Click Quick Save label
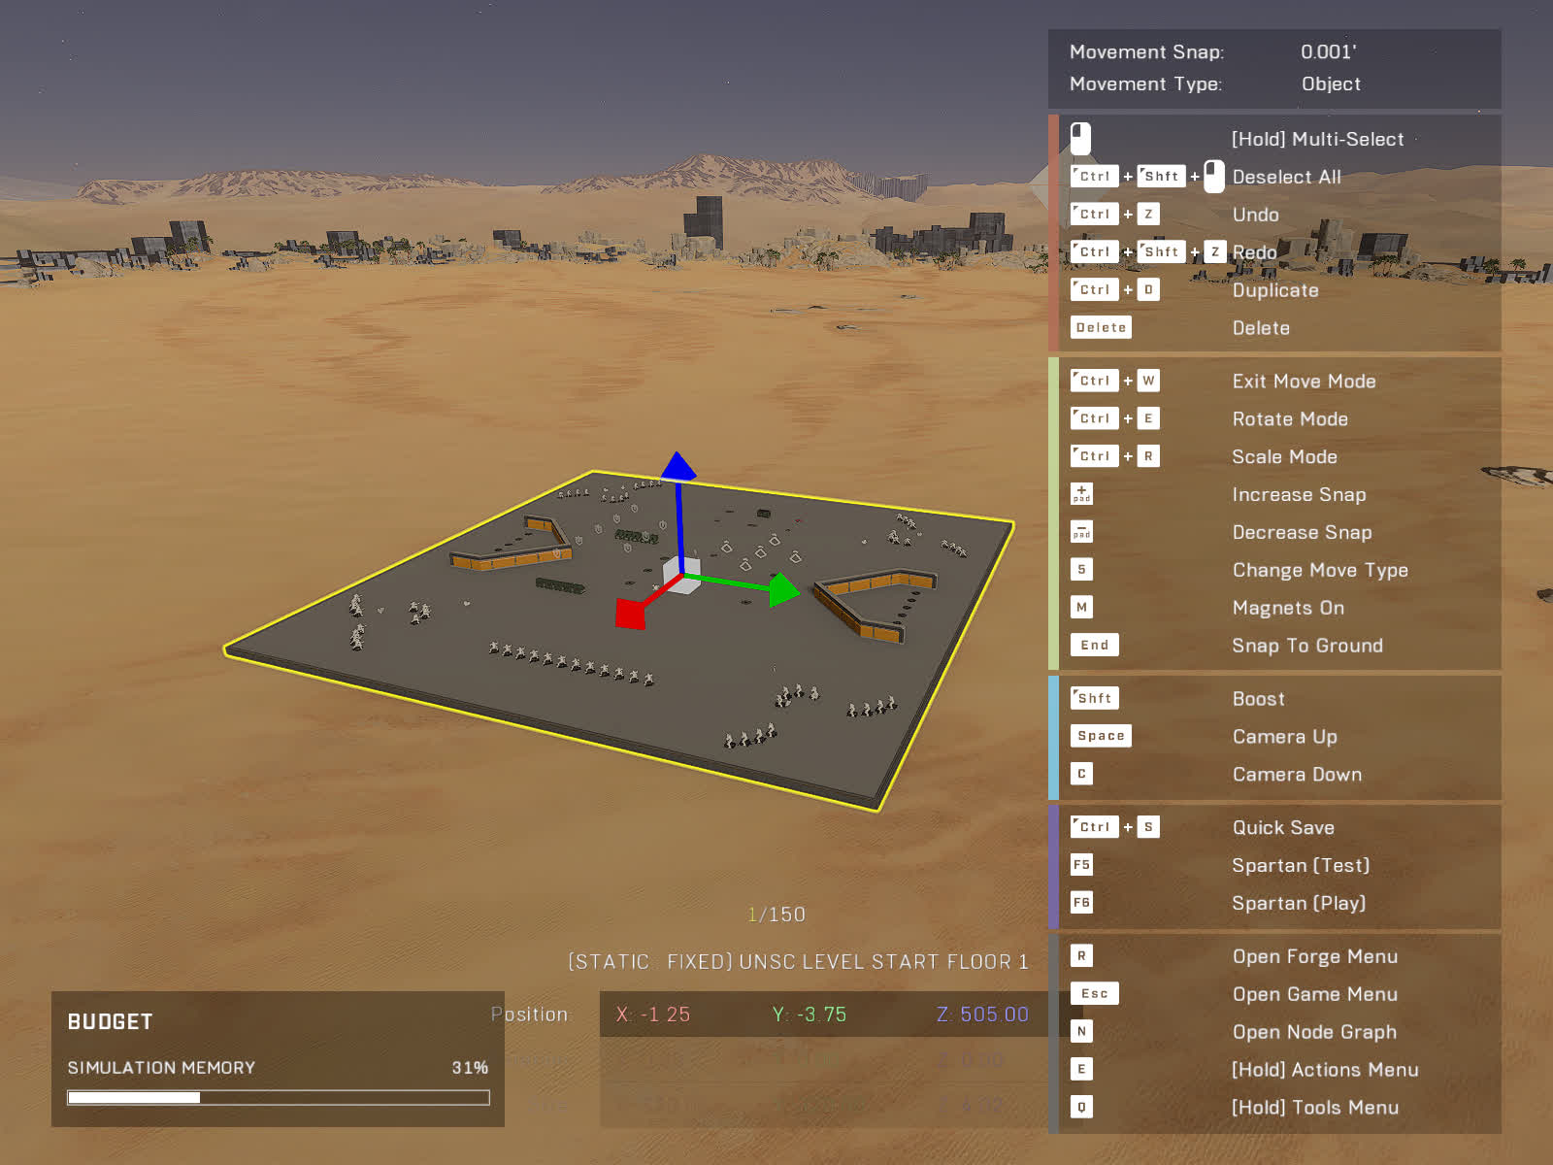This screenshot has height=1165, width=1553. (x=1283, y=827)
